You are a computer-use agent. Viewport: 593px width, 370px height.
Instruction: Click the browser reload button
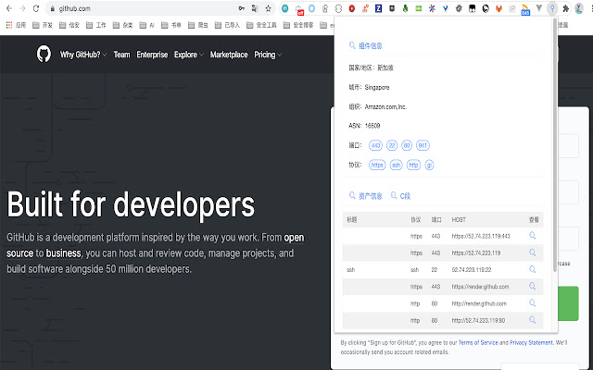click(36, 7)
